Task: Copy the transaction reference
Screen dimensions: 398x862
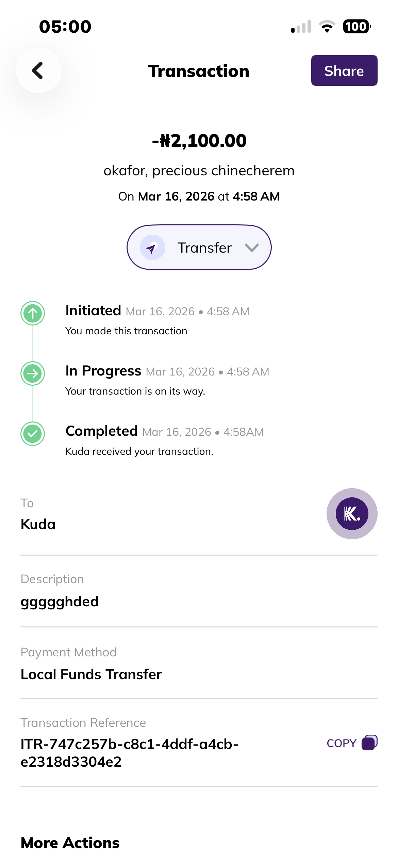Action: 342,743
